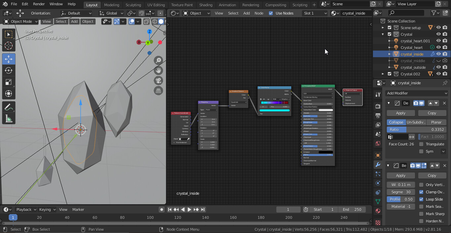Click the Add Modifier button
The image size is (451, 233).
tap(416, 93)
